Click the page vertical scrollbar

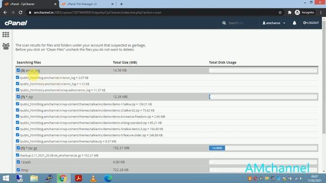324,77
